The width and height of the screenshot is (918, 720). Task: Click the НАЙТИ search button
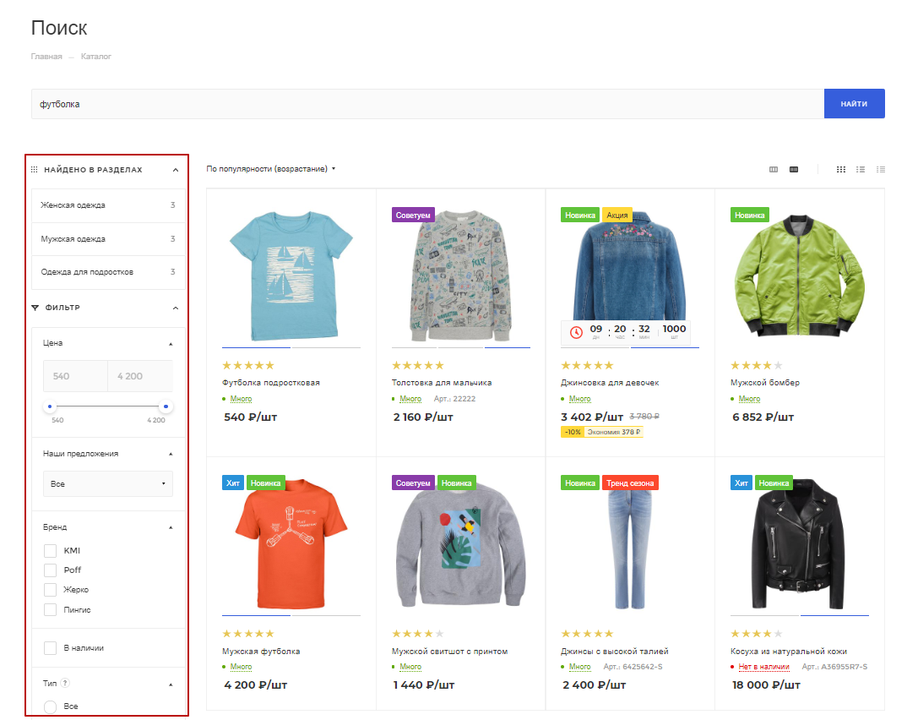(854, 104)
